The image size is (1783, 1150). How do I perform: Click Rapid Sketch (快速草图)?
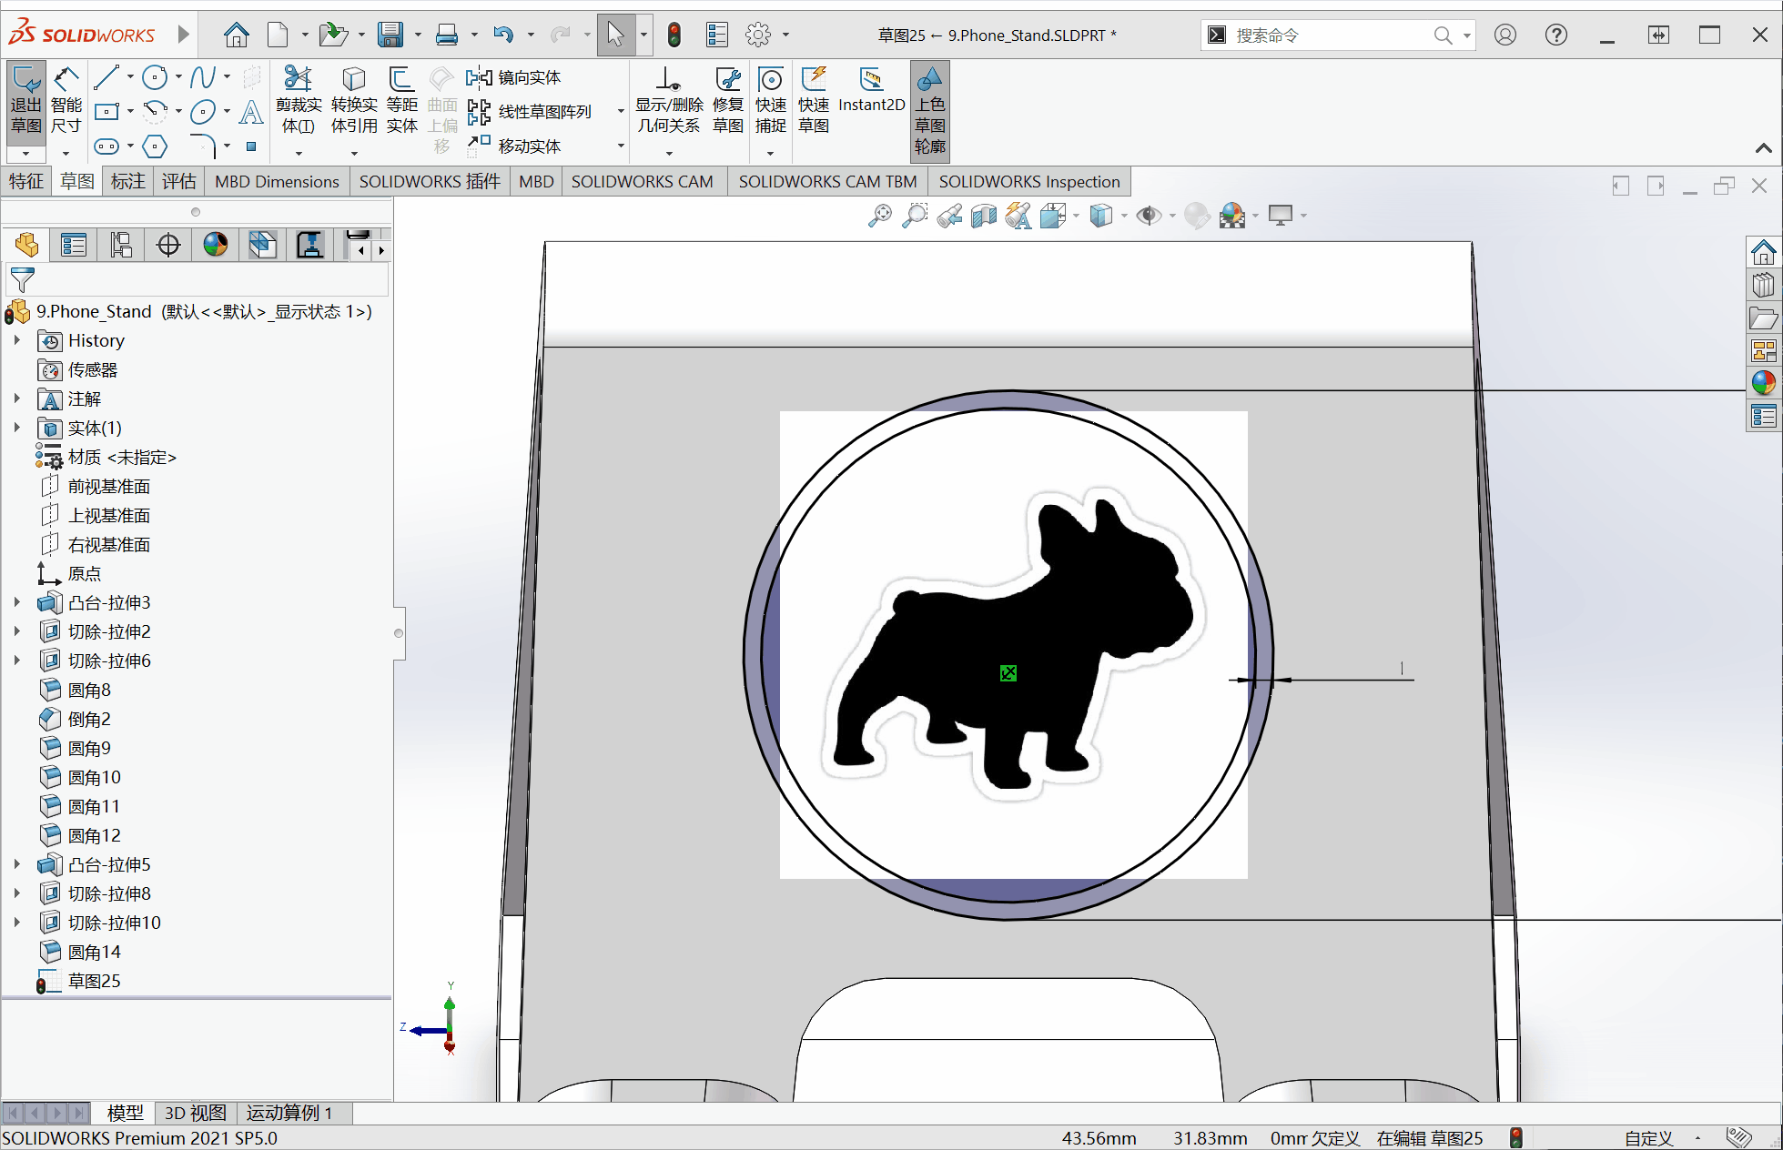coord(814,100)
